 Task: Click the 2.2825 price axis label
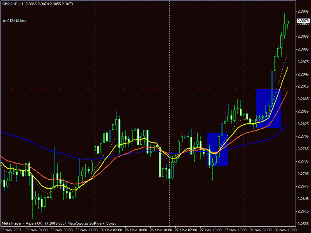pos(303,124)
